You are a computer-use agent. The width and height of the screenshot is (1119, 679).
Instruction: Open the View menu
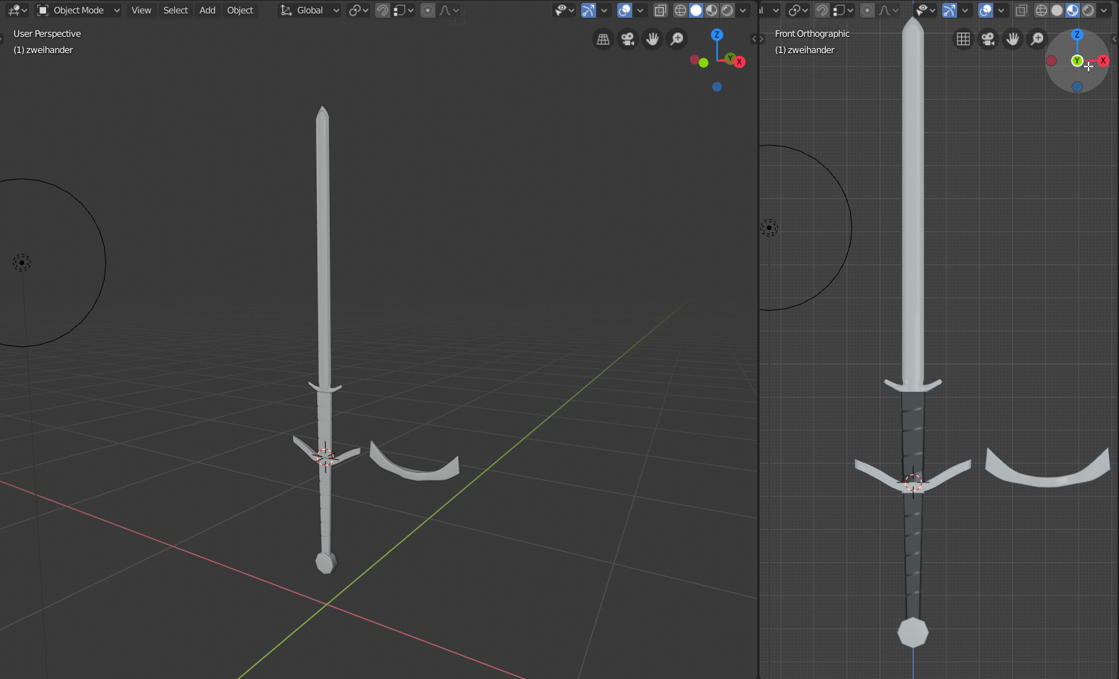pyautogui.click(x=141, y=11)
